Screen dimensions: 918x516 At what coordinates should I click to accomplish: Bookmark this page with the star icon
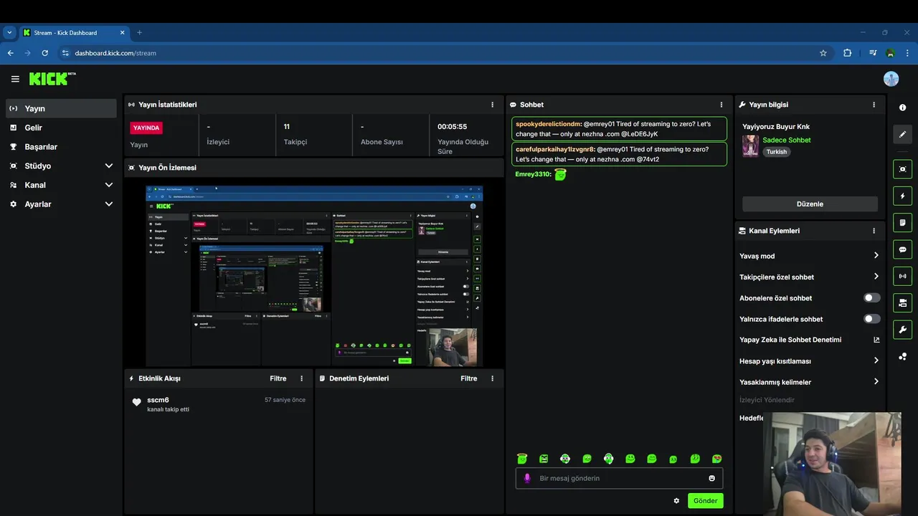point(823,53)
